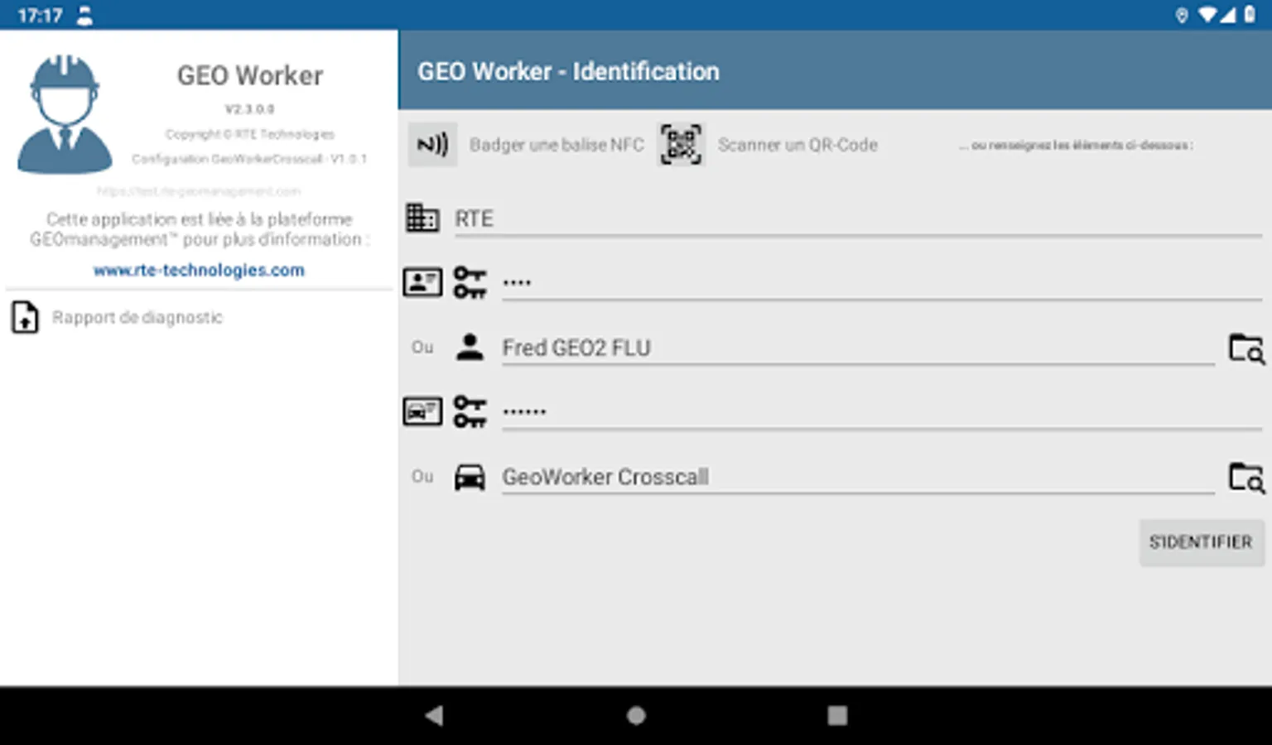Screen dimensions: 1272x745
Task: Click the GEO Worker - Identification header title
Action: [x=568, y=71]
